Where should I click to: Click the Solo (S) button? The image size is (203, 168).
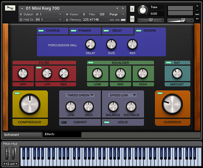pos(132,9)
